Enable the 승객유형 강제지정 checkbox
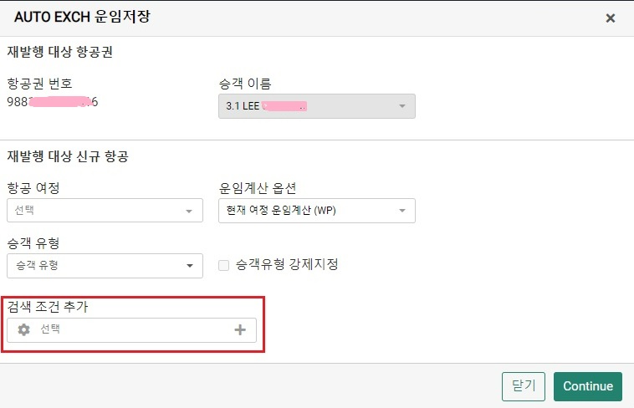 point(223,265)
